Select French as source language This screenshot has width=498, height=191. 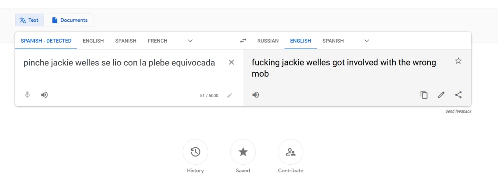tap(158, 41)
